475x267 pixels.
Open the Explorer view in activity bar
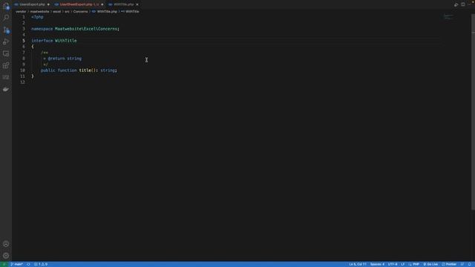pos(6,6)
